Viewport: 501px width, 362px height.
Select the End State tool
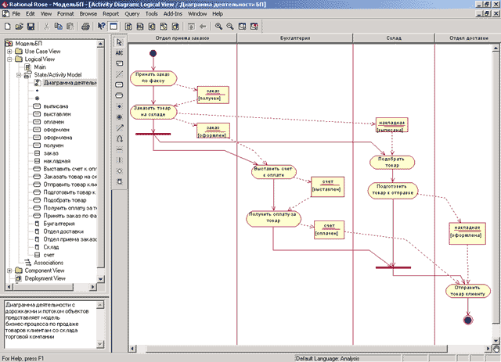pyautogui.click(x=119, y=117)
